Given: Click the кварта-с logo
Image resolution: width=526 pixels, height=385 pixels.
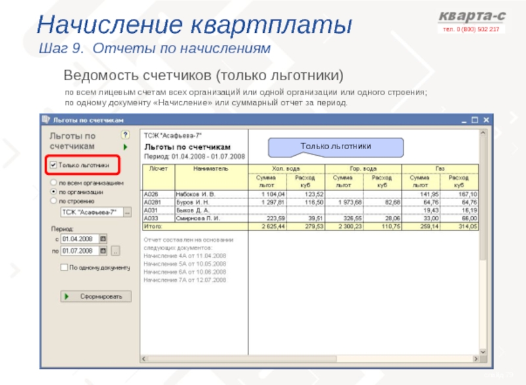Looking at the screenshot, I should pyautogui.click(x=471, y=16).
